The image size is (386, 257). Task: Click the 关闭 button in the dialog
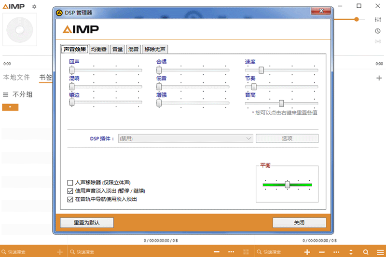[x=299, y=223]
